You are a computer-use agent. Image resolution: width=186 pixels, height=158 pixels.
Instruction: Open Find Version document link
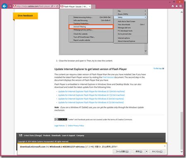tap(108, 77)
